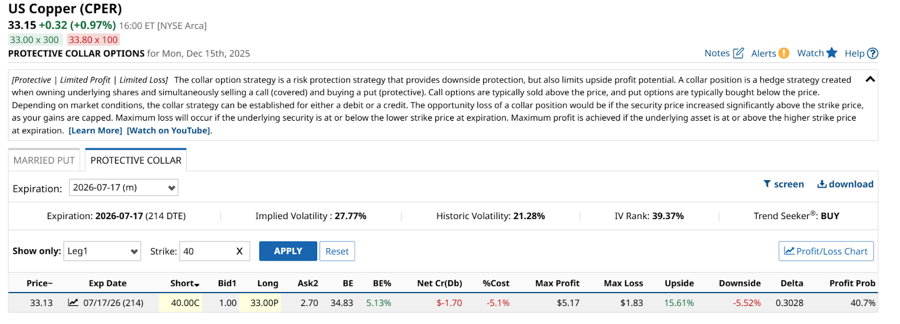Image resolution: width=900 pixels, height=324 pixels.
Task: Click into the Strike input field
Action: pos(206,252)
